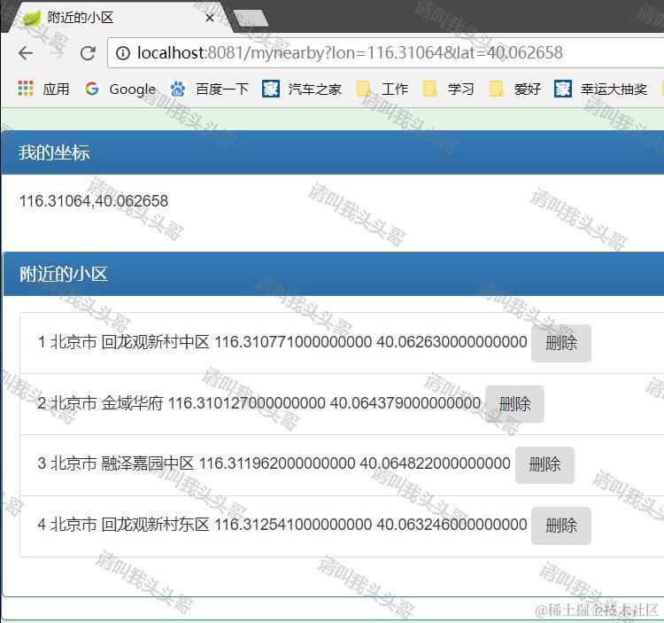Click latitude value 40.063246000000000
Image resolution: width=664 pixels, height=623 pixels.
coord(452,525)
